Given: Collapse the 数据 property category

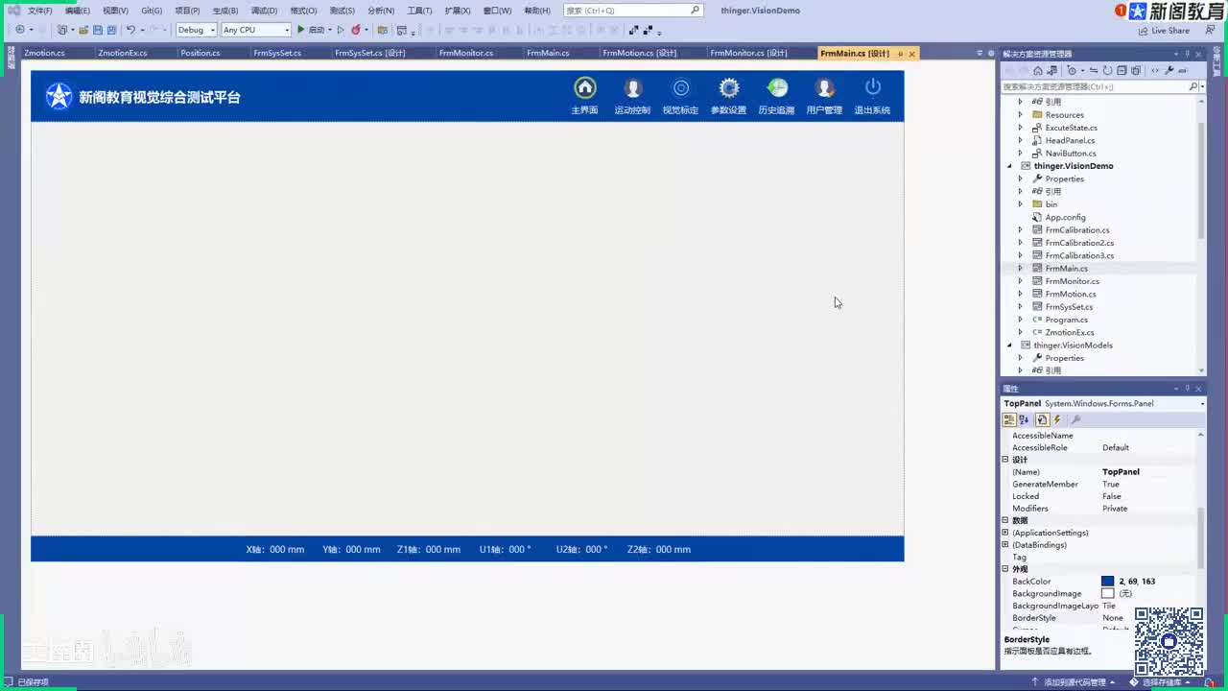Looking at the screenshot, I should [x=1005, y=520].
